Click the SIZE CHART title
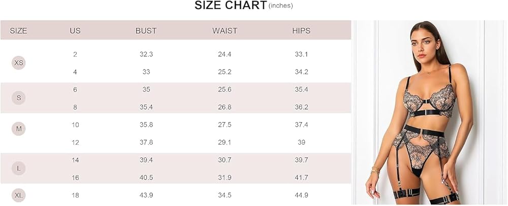 point(231,5)
